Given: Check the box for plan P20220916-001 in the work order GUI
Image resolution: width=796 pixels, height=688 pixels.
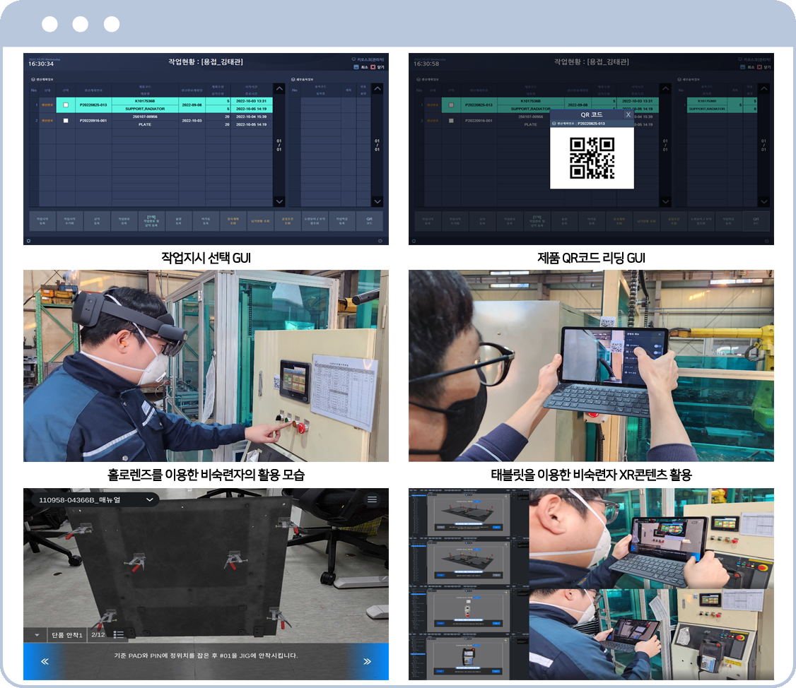Looking at the screenshot, I should pyautogui.click(x=66, y=121).
